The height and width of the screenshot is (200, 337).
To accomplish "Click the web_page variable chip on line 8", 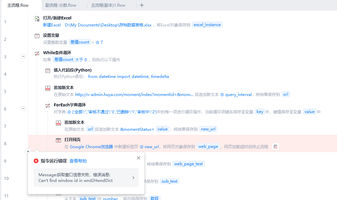I will tap(208, 146).
